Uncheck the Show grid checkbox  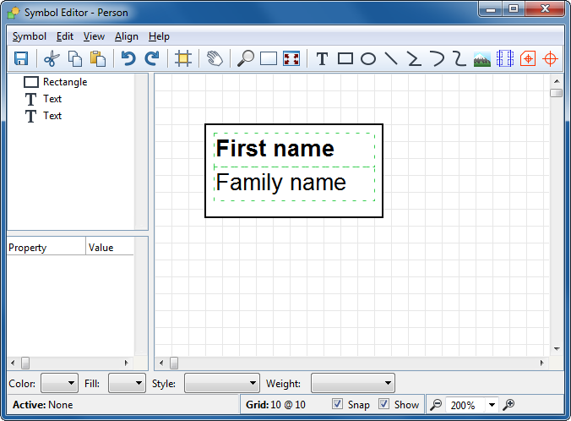click(x=384, y=404)
